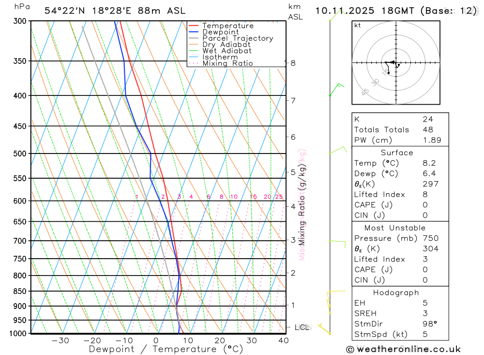Click the wind barb at 500 hPa
The width and height of the screenshot is (484, 355).
338,150
